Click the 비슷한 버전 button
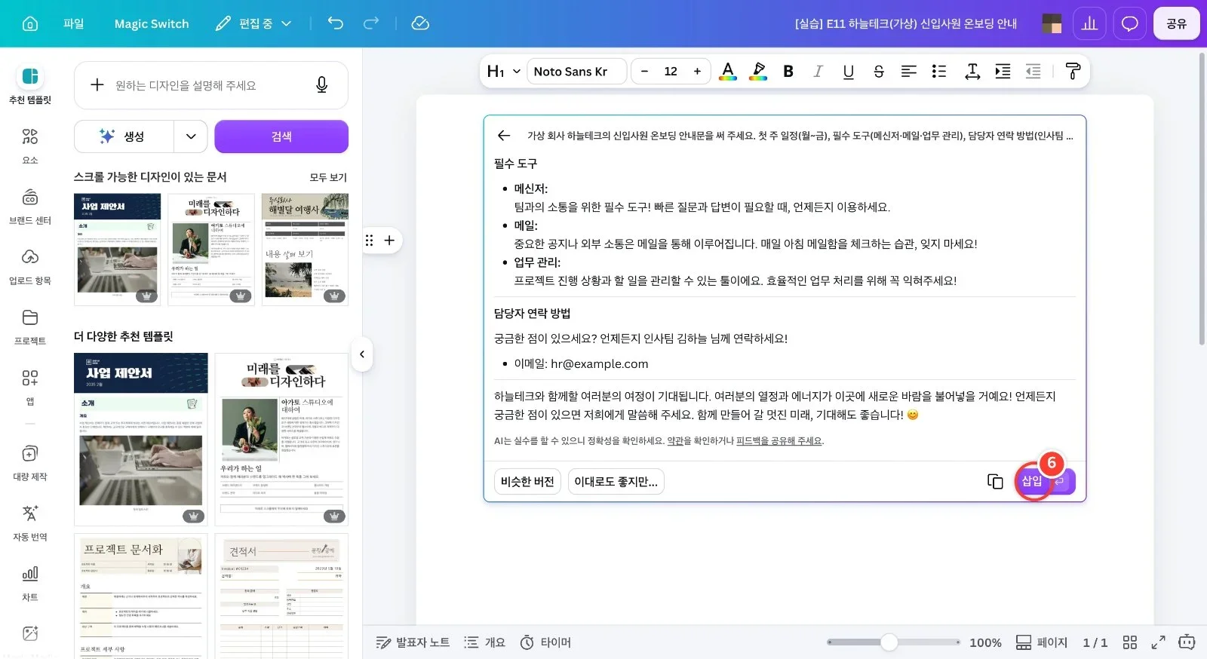This screenshot has height=659, width=1207. [527, 482]
